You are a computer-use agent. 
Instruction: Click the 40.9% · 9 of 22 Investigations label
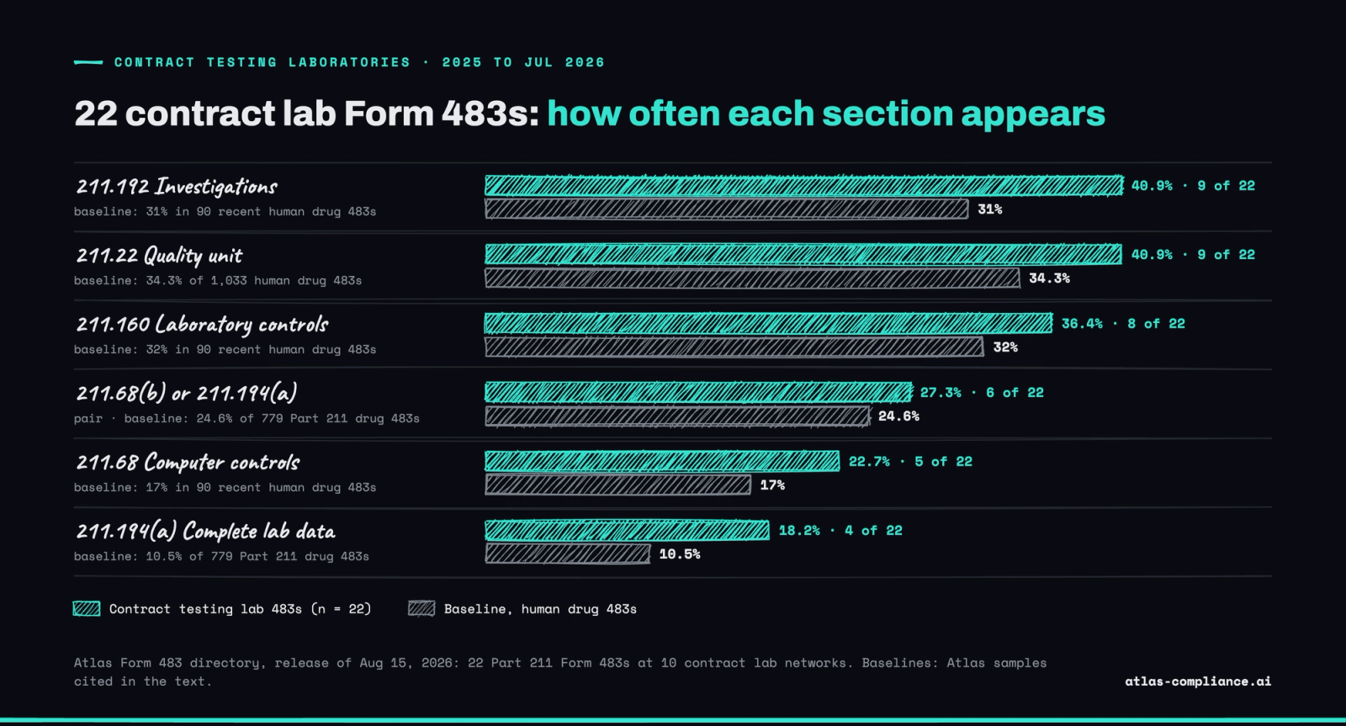1193,185
